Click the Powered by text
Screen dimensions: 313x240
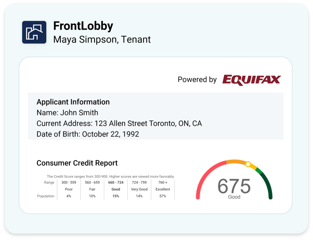(197, 79)
